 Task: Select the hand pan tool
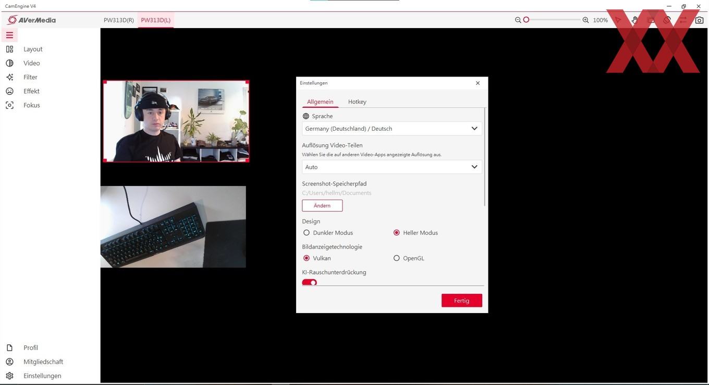tap(634, 20)
